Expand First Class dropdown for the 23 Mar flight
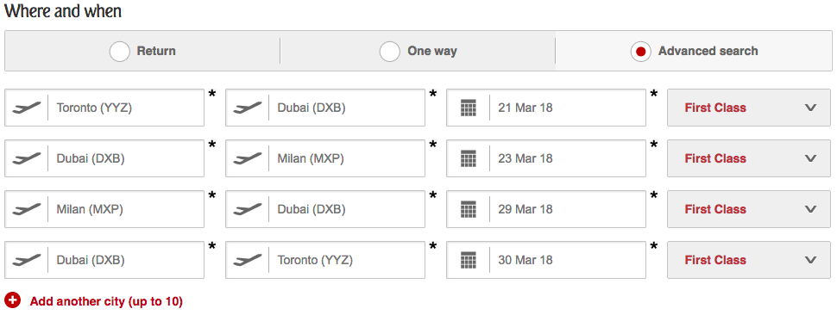 [x=749, y=158]
